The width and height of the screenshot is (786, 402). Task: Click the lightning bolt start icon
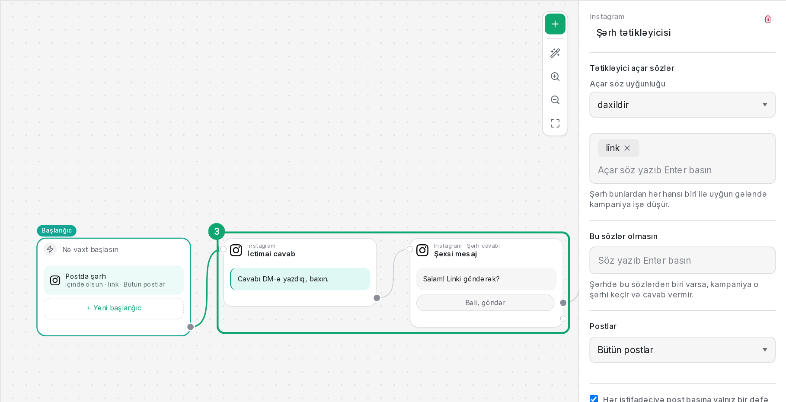[50, 249]
